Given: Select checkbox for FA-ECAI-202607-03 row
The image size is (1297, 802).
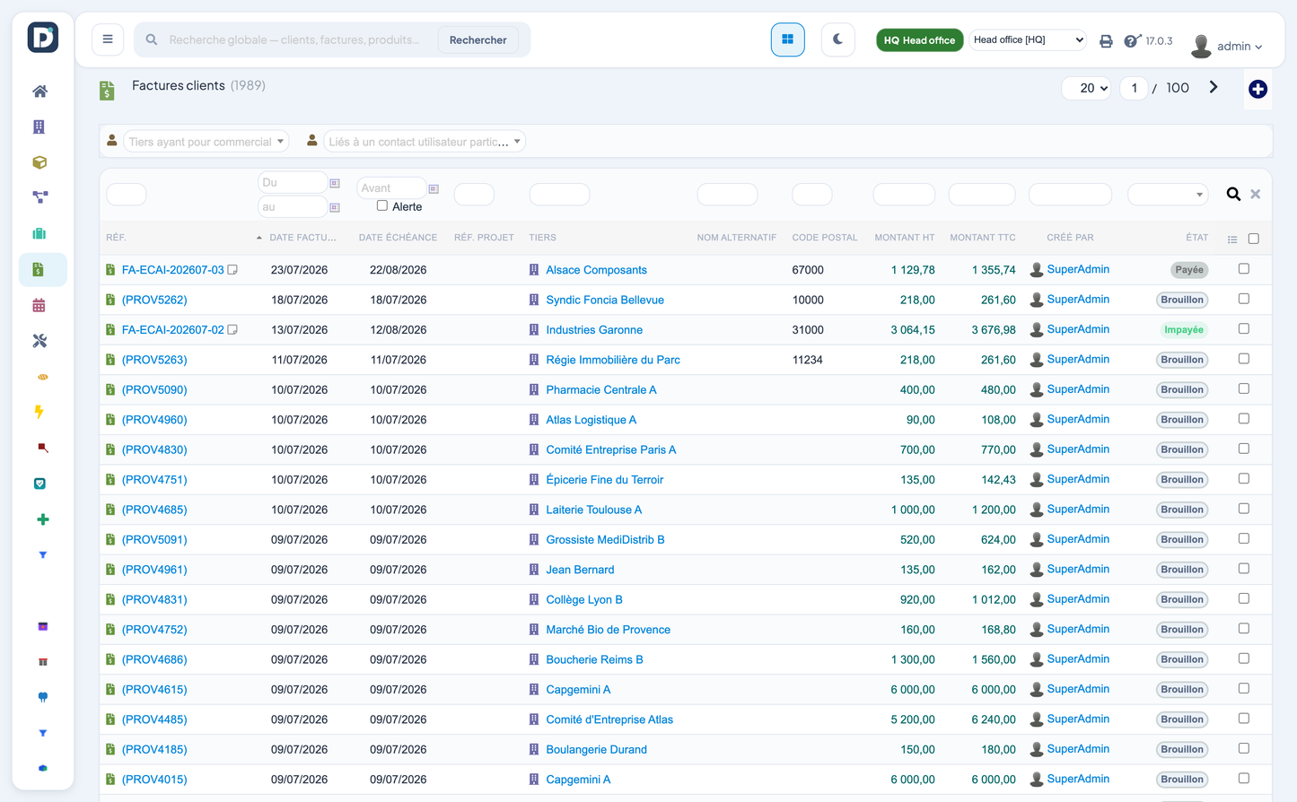Looking at the screenshot, I should point(1244,268).
